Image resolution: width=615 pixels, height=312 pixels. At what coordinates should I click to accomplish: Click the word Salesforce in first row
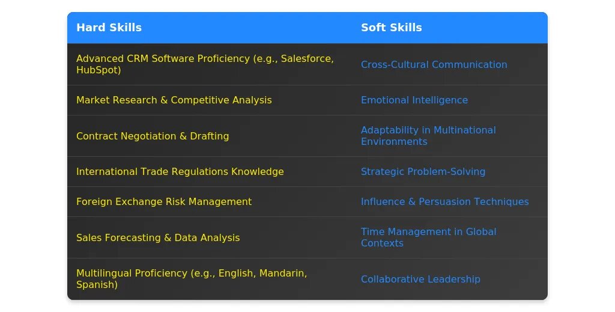[307, 58]
